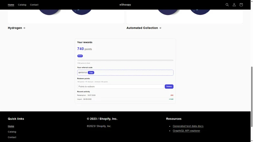Image resolution: width=253 pixels, height=142 pixels.
Task: Open the search icon in header
Action: click(227, 5)
